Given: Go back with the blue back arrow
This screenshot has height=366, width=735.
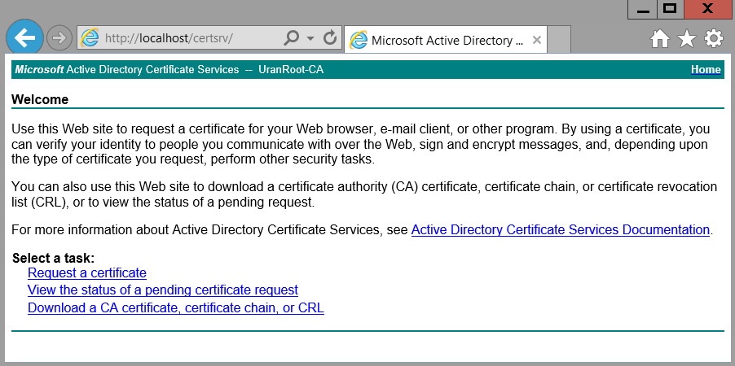Looking at the screenshot, I should pos(24,38).
